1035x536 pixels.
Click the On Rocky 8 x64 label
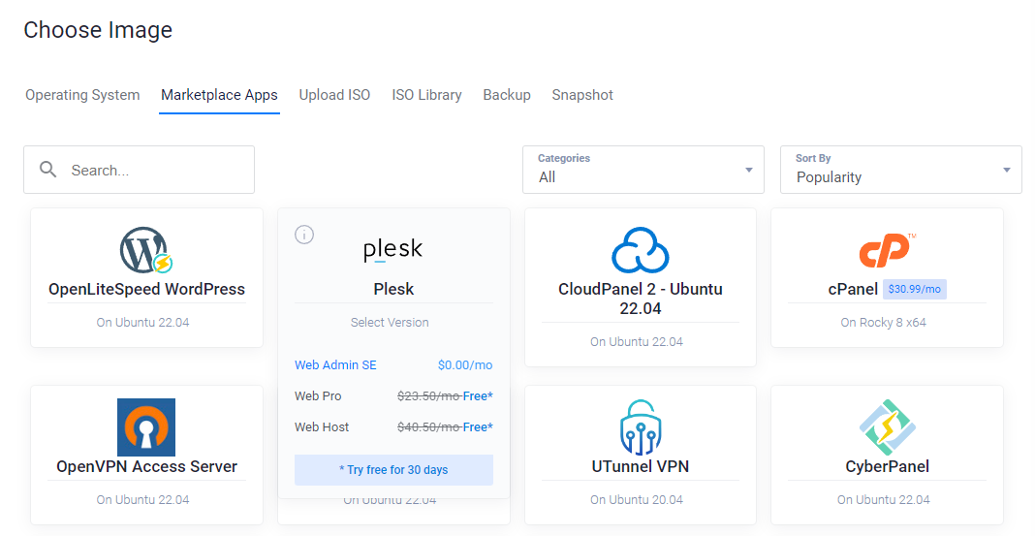click(883, 322)
